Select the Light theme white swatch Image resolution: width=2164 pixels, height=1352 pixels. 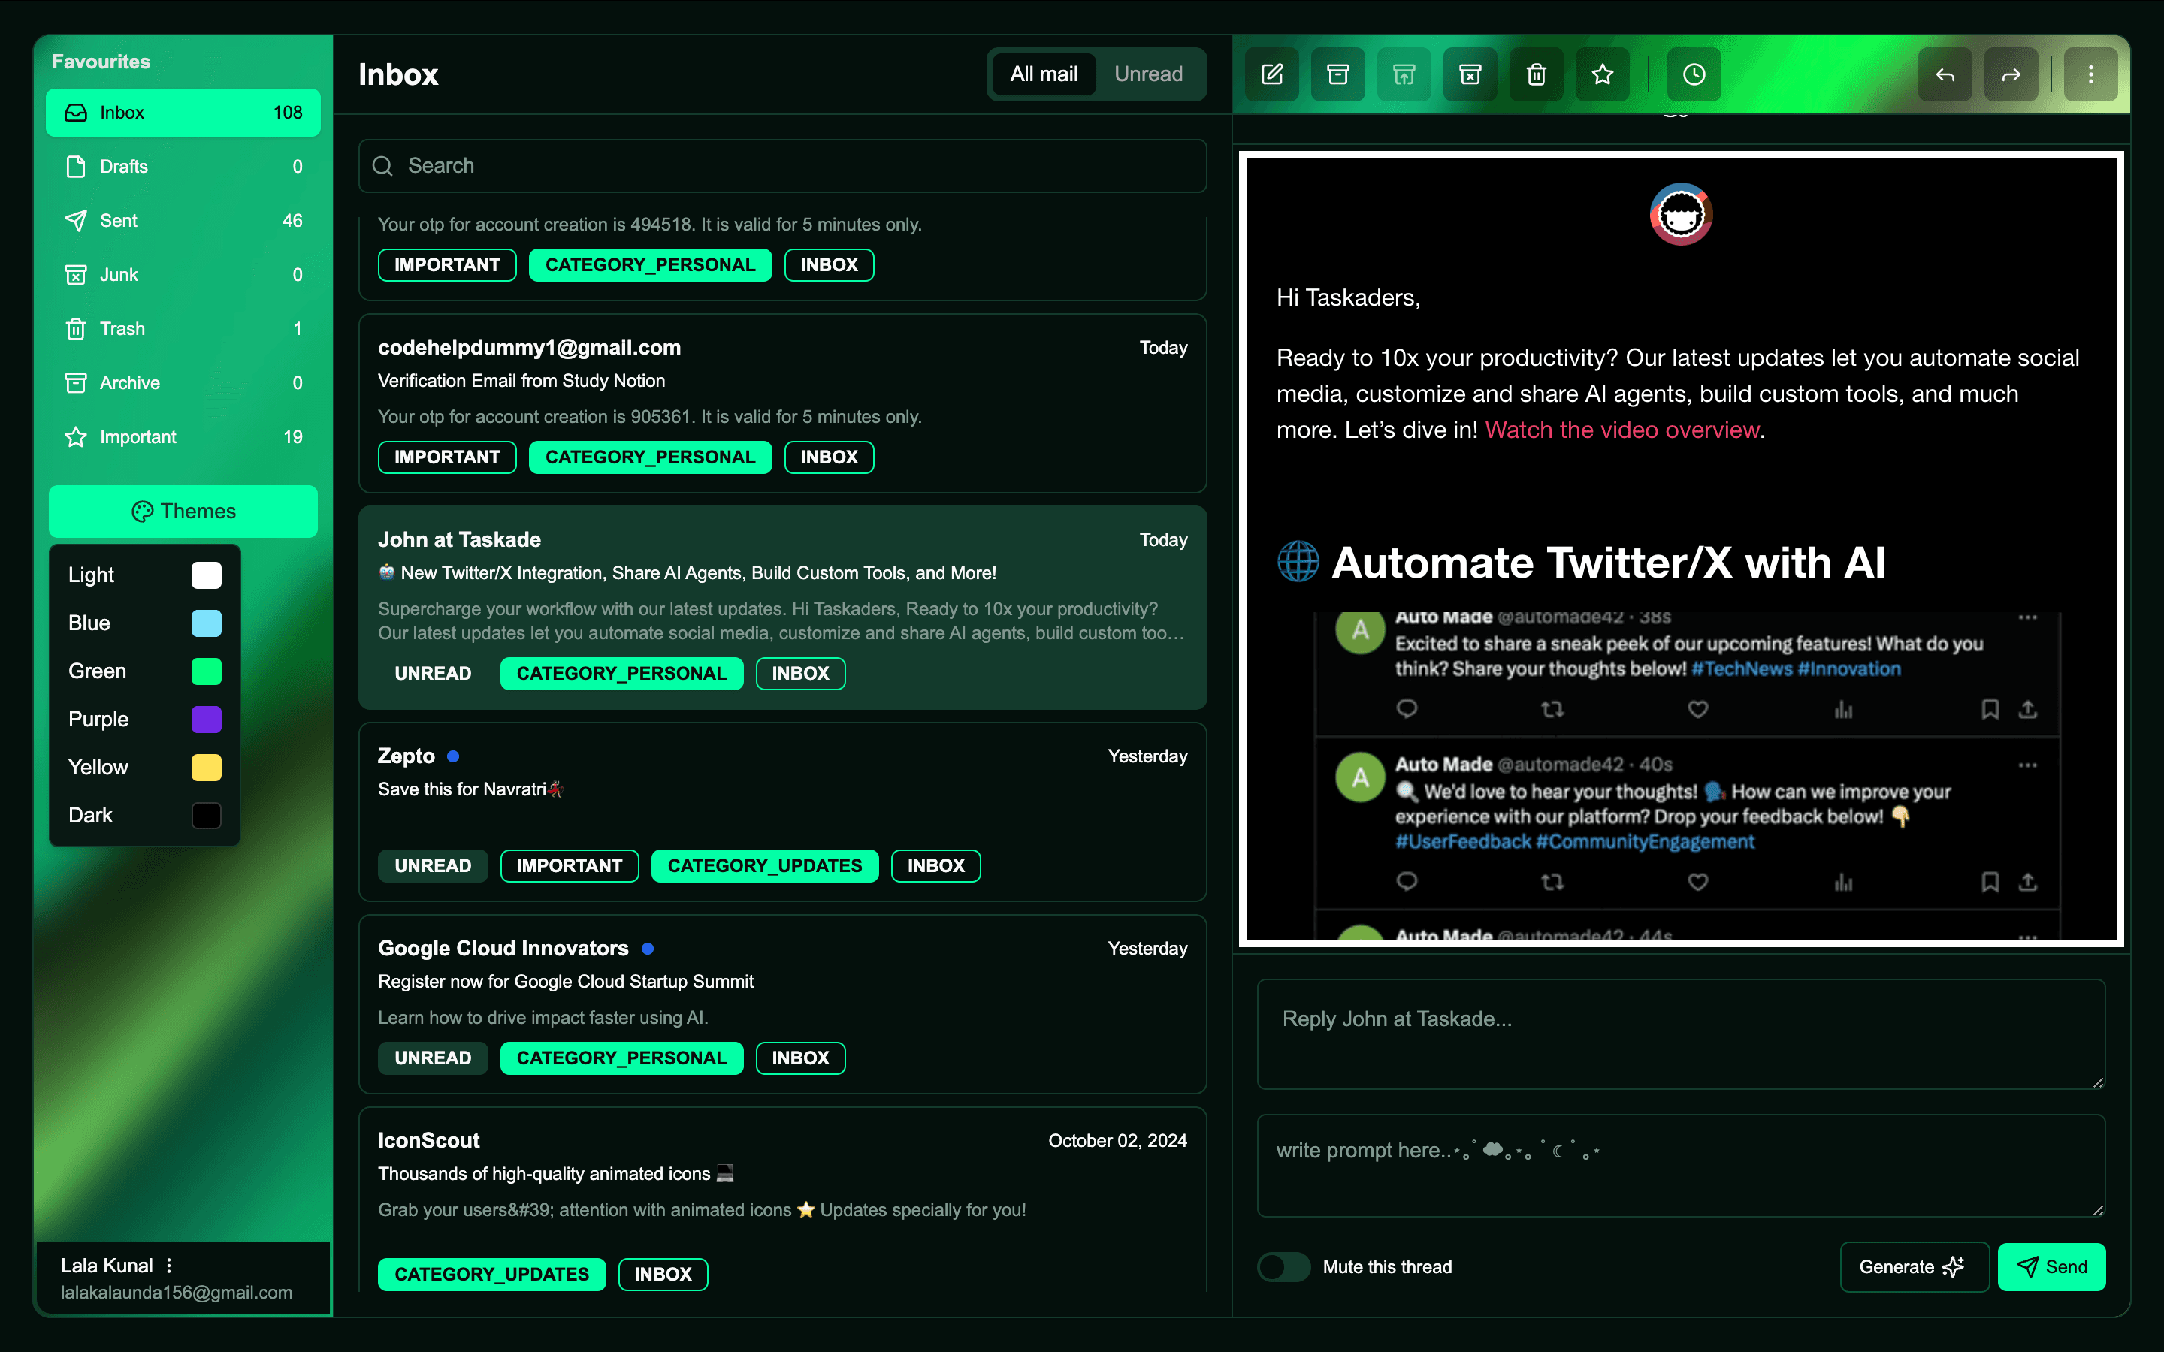click(x=207, y=575)
